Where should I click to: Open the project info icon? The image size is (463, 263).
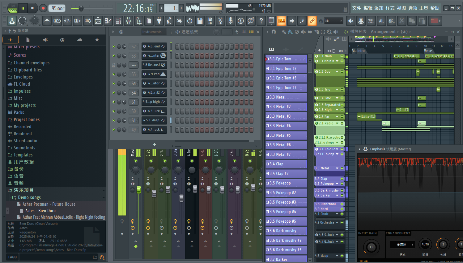(x=241, y=21)
